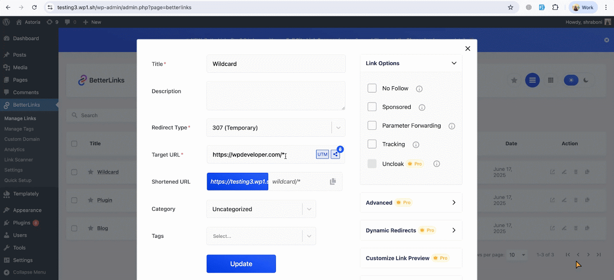
Task: Enable Sponsored checkbox
Action: tap(372, 107)
